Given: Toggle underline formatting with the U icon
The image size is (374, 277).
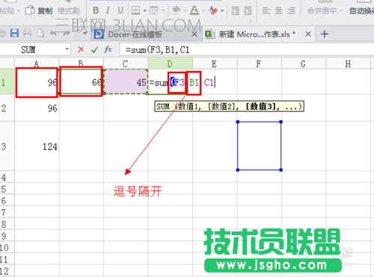Looking at the screenshot, I should click(x=120, y=10).
